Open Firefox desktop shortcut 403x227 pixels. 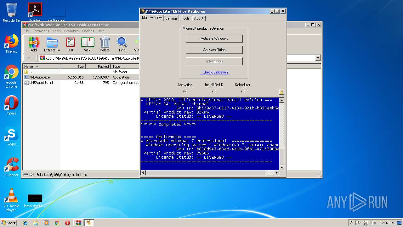11,44
